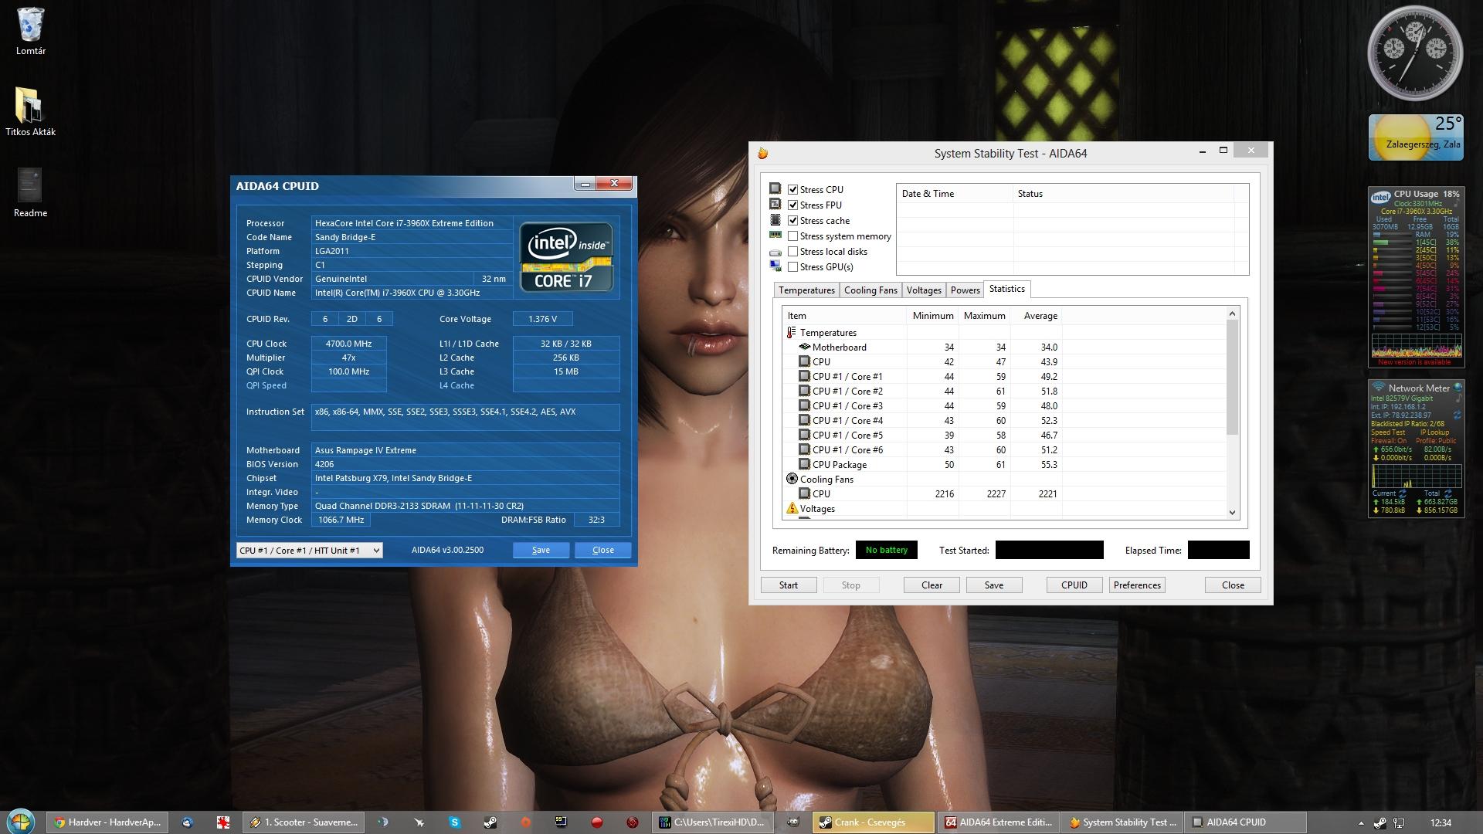The width and height of the screenshot is (1483, 834).
Task: Click the globe icon in the Network Meter gadget
Action: pyautogui.click(x=1458, y=388)
